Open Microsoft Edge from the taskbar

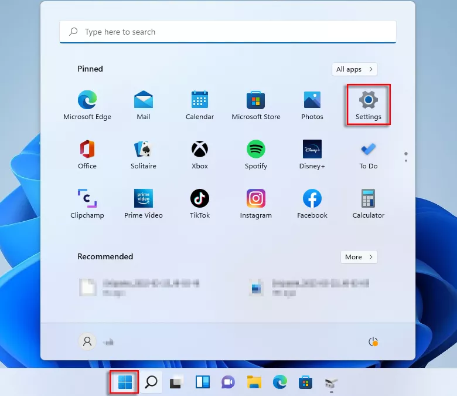[x=280, y=382]
